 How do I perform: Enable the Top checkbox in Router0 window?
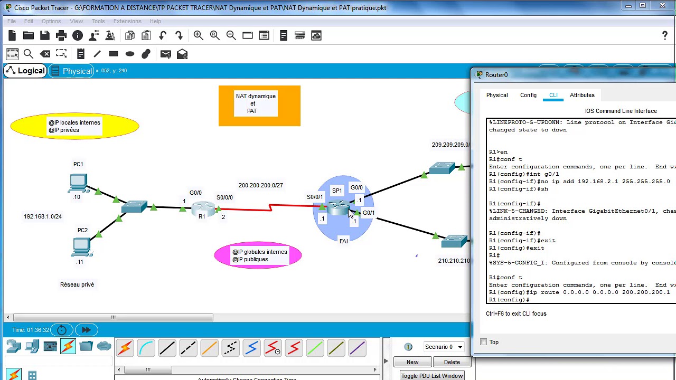[x=483, y=342]
